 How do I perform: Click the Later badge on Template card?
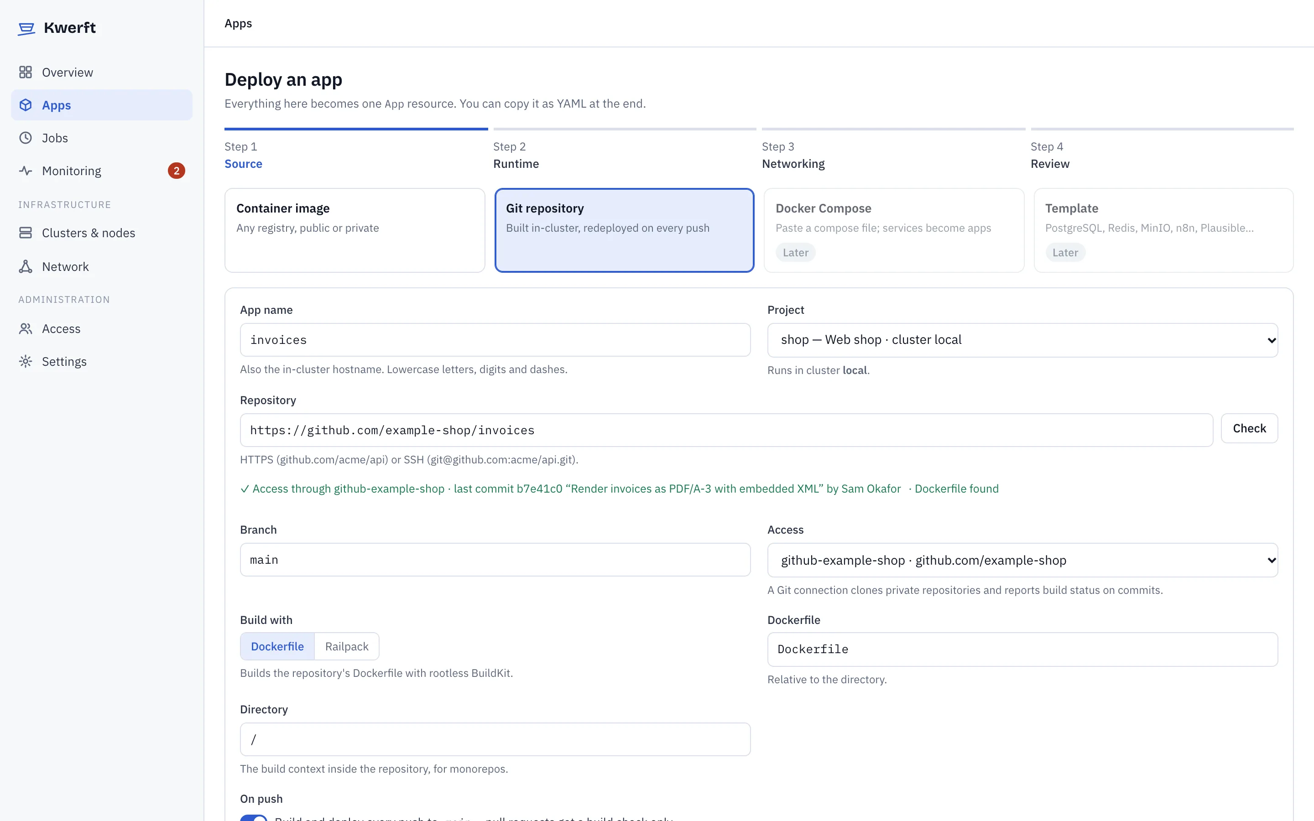[1065, 253]
